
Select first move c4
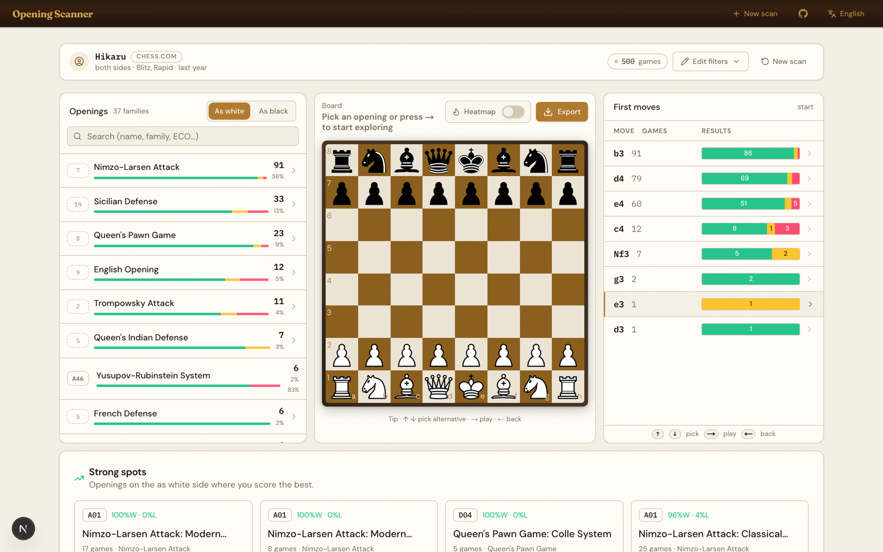[x=713, y=229]
